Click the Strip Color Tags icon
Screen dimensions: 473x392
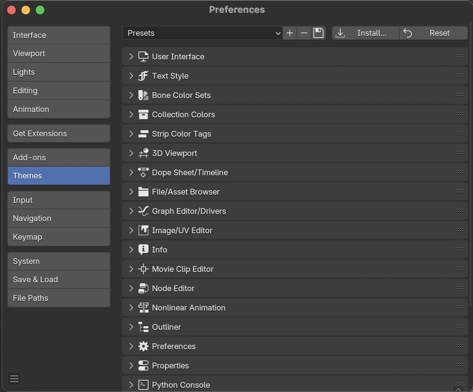tap(143, 134)
